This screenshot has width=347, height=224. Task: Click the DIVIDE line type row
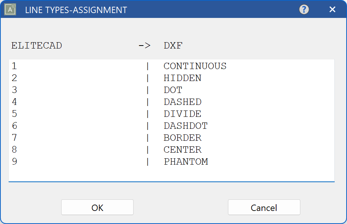tap(179, 114)
